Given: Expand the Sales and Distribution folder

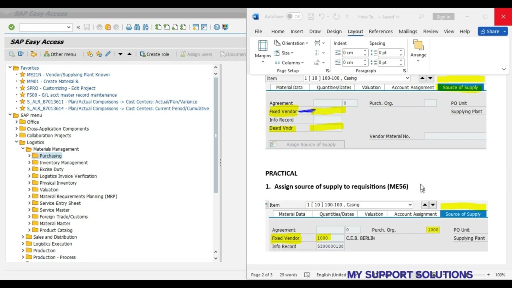Looking at the screenshot, I should (x=23, y=237).
